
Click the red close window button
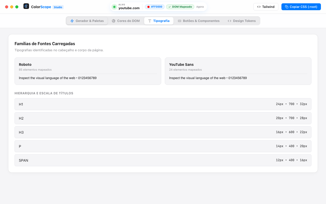7,7
